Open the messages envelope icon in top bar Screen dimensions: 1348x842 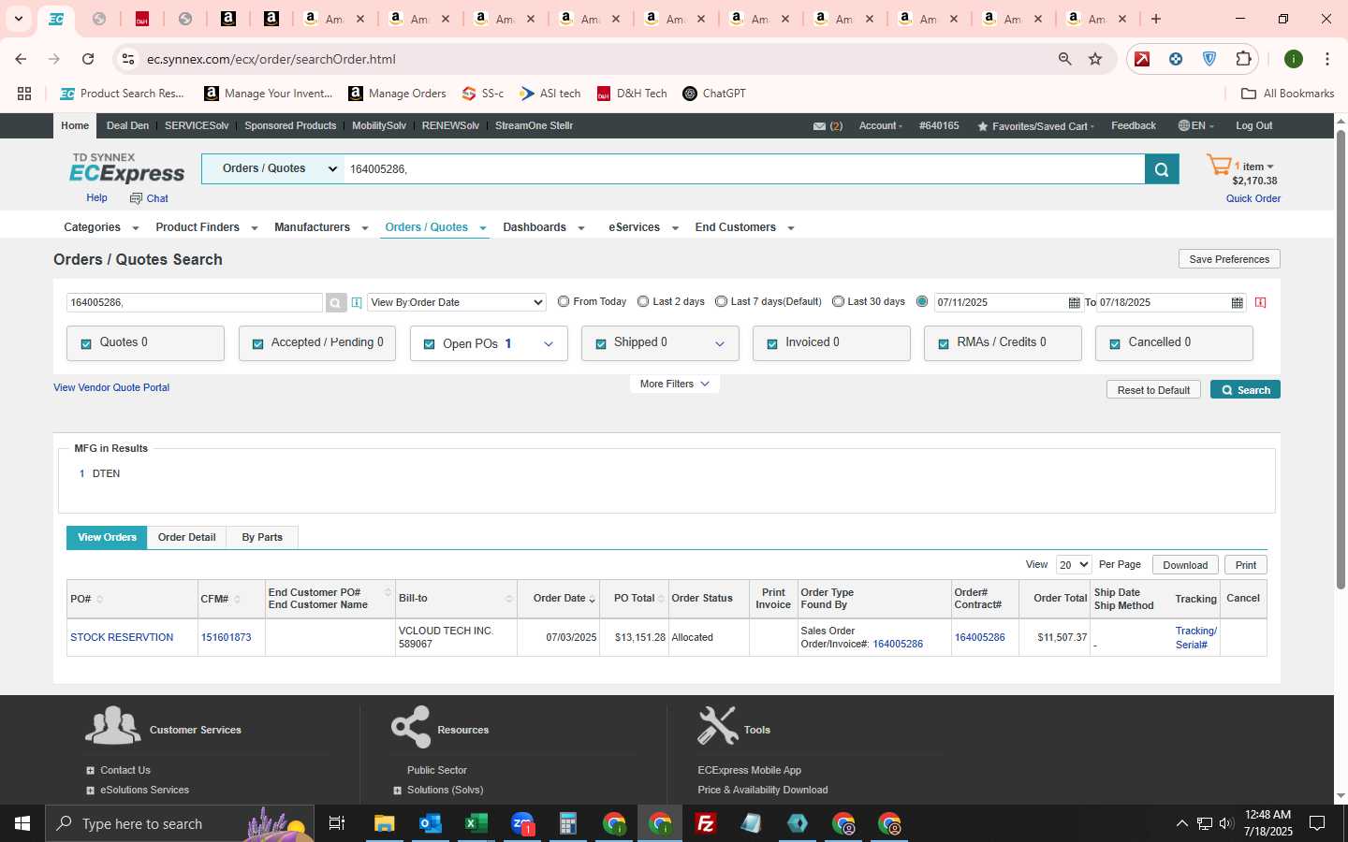point(819,126)
